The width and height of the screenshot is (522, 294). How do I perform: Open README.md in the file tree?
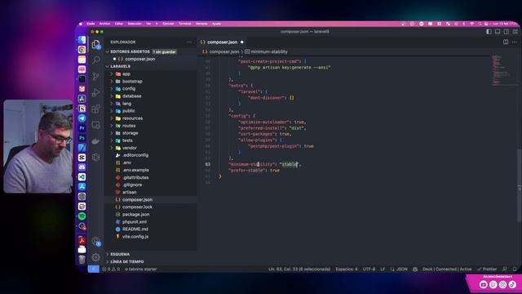pos(135,229)
